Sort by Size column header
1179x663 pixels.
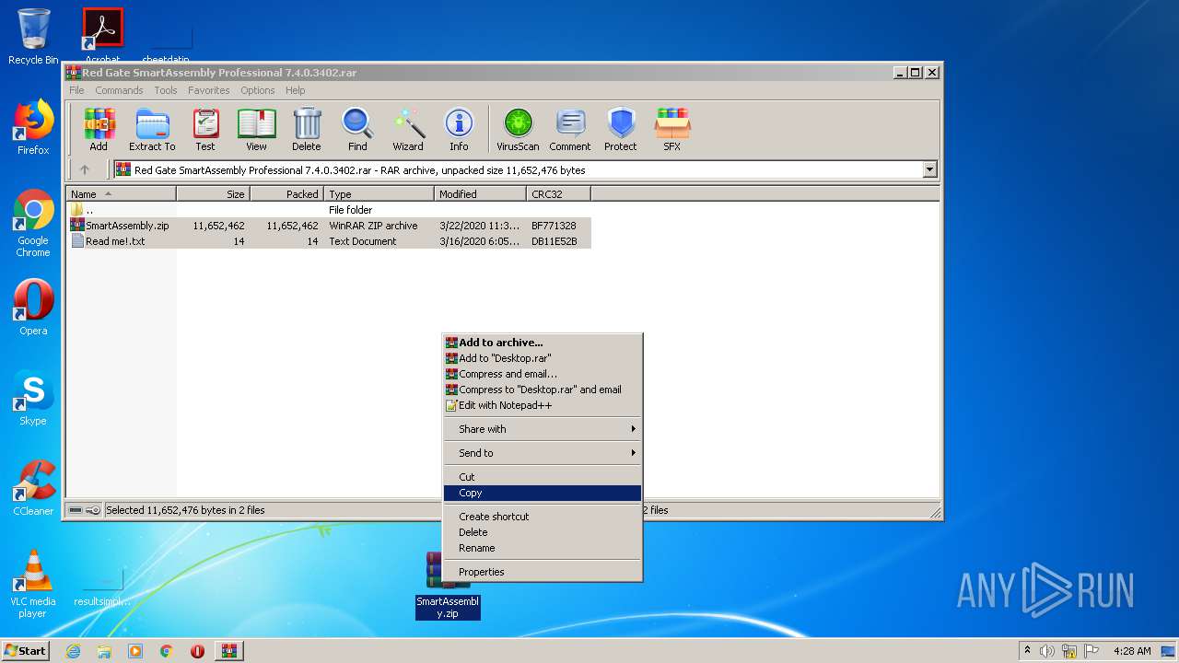pos(214,194)
